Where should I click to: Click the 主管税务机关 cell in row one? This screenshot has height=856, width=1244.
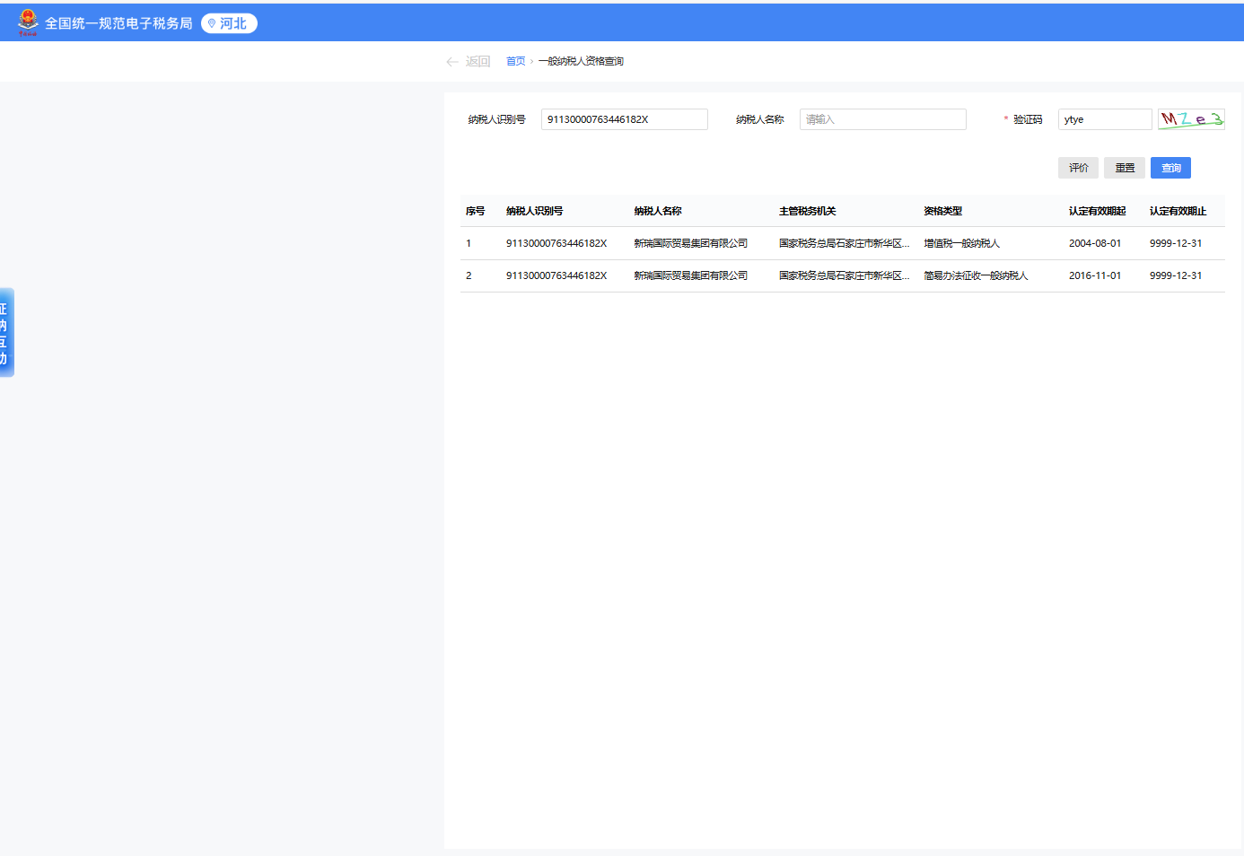click(844, 244)
